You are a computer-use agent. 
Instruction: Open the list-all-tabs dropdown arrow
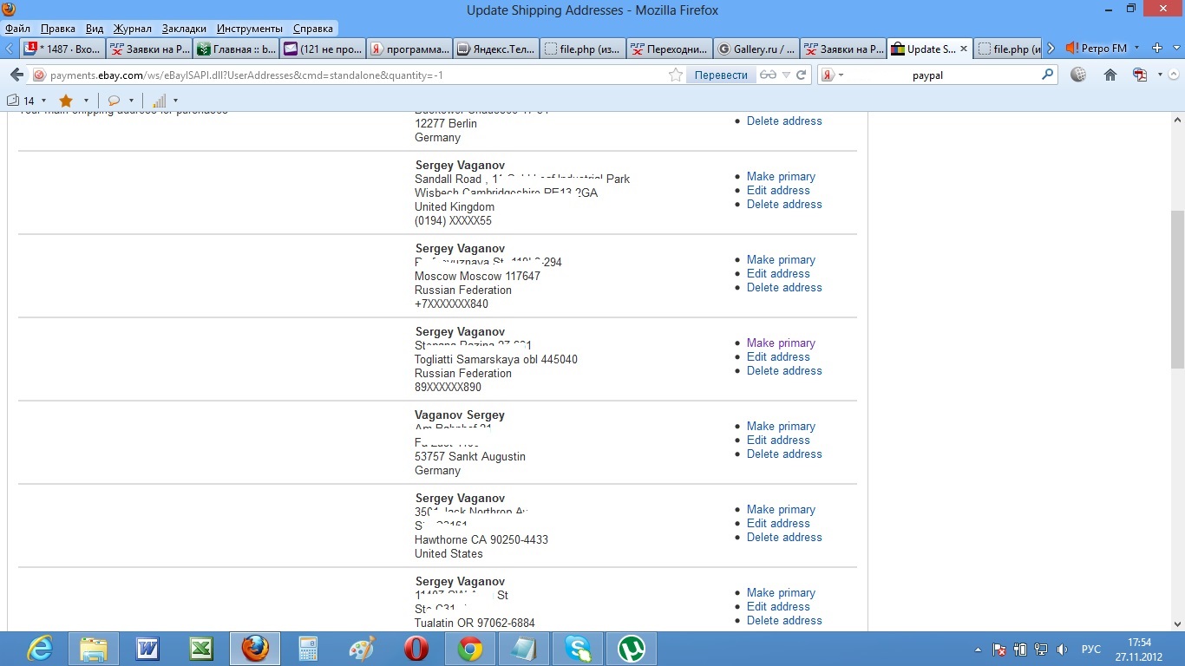[1175, 49]
